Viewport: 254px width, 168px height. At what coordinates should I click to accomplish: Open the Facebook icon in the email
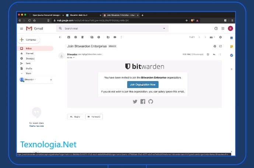coord(143,101)
